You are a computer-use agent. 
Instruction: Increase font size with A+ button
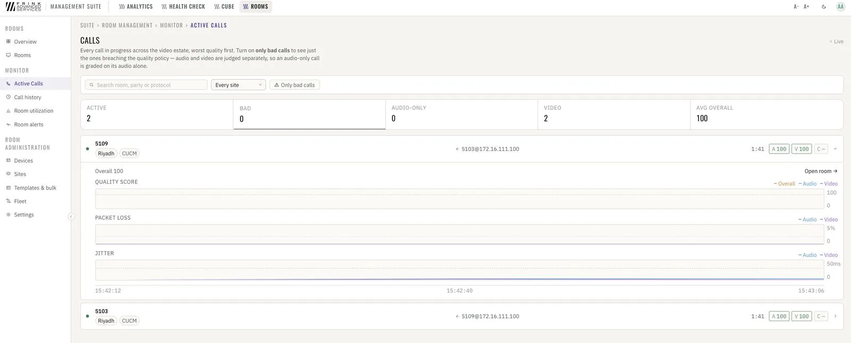(x=806, y=6)
